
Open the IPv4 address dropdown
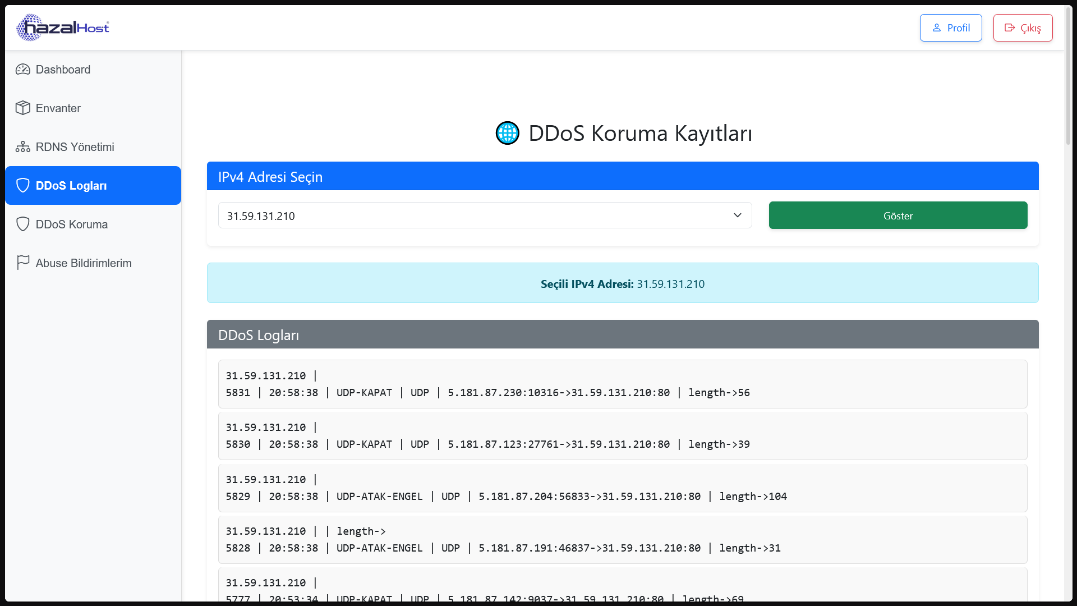[485, 215]
